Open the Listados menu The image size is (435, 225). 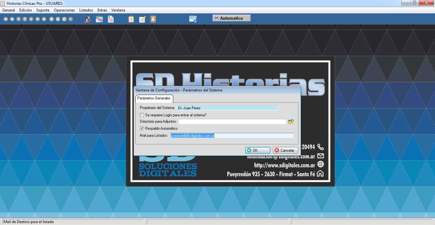pos(86,10)
